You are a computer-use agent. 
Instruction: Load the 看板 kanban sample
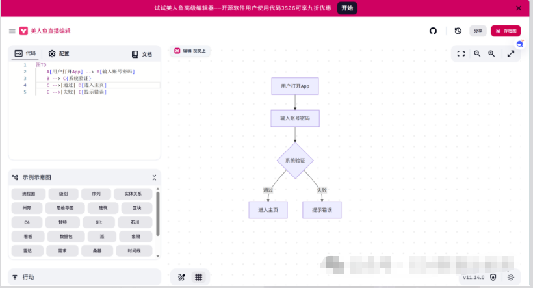28,237
